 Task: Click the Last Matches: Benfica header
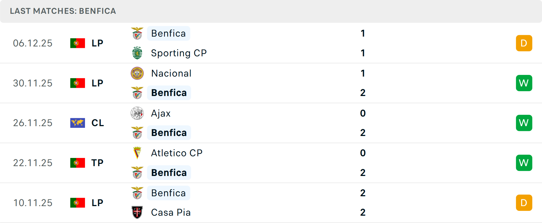pos(63,11)
